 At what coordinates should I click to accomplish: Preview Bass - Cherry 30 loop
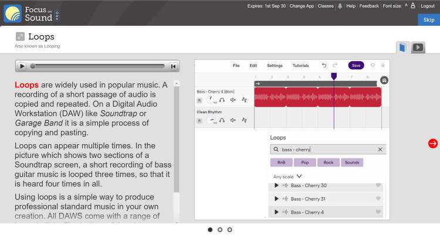pos(276,185)
